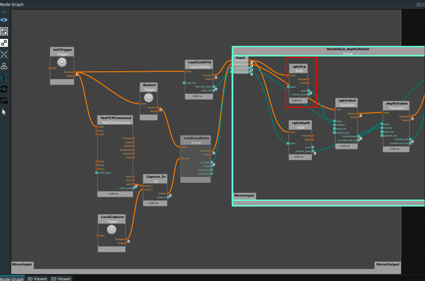Click the two-small-squares connection icon
425x281 pixels.
pos(4,43)
